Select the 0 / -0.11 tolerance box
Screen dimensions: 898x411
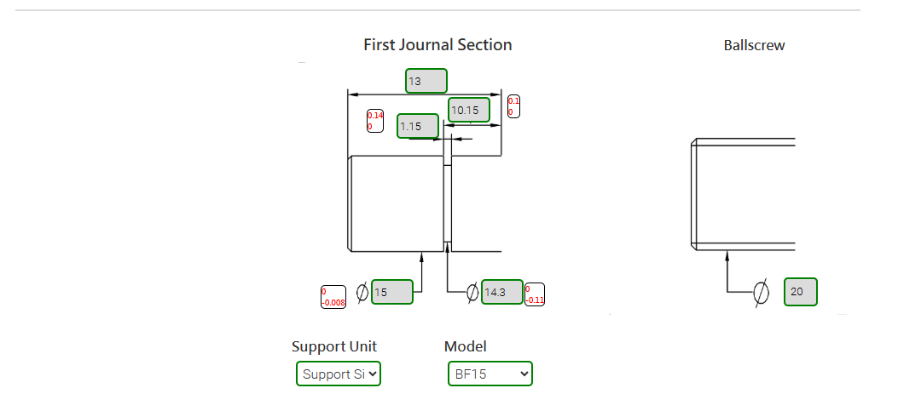pos(535,294)
